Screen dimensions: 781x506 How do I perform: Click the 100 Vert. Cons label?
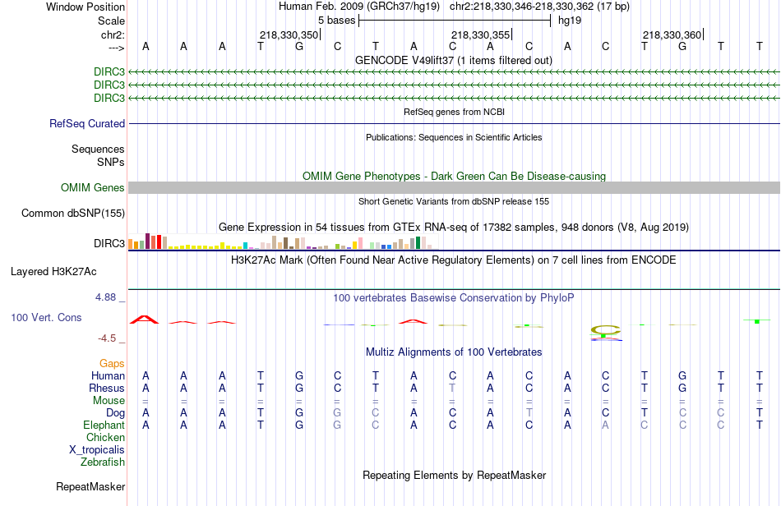coord(46,317)
